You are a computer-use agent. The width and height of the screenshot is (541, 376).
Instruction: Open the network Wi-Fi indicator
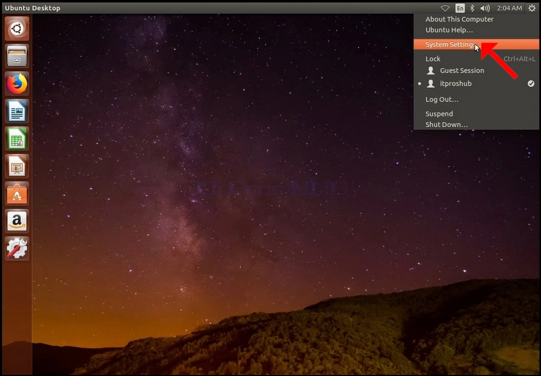pyautogui.click(x=445, y=8)
